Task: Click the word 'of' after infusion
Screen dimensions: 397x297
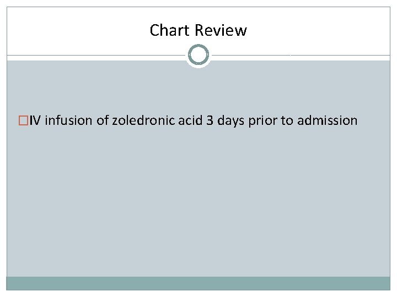Action: click(103, 120)
